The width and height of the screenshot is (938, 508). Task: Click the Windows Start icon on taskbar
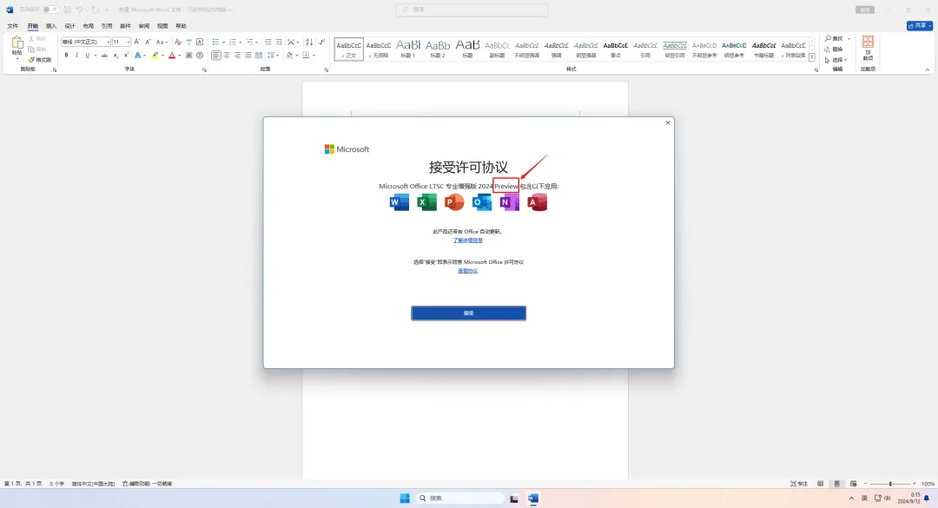pyautogui.click(x=405, y=498)
